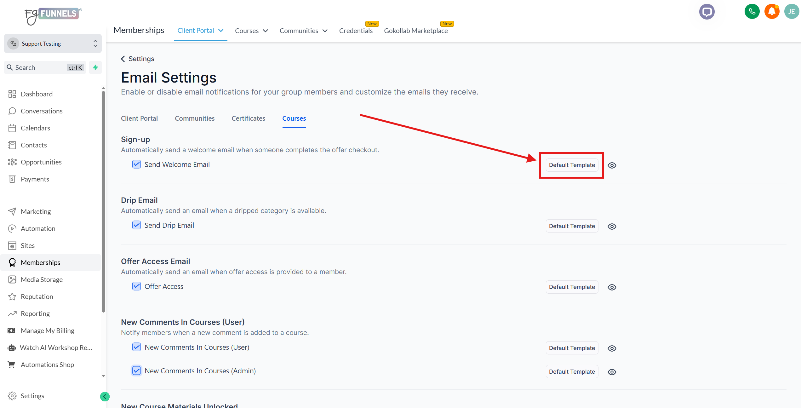Switch to the Communities email settings tab

[x=195, y=118]
